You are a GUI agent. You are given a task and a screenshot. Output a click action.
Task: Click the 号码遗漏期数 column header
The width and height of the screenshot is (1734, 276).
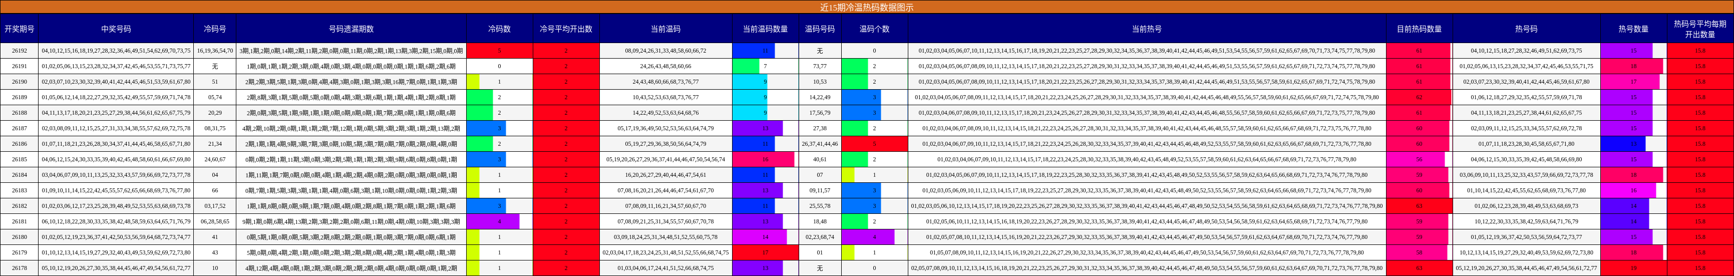tap(351, 29)
